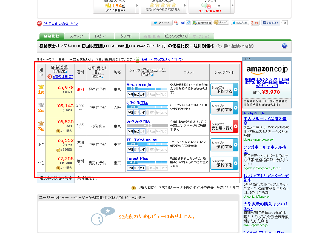Switch to the スペック tab
This screenshot has width=328, height=233.
(76, 36)
